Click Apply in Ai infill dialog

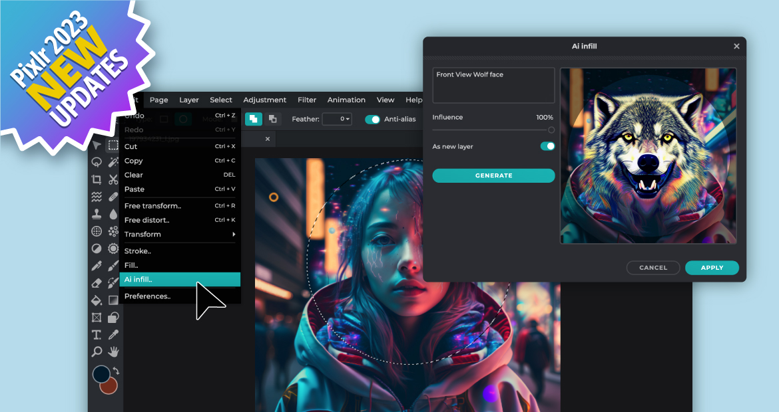point(712,268)
